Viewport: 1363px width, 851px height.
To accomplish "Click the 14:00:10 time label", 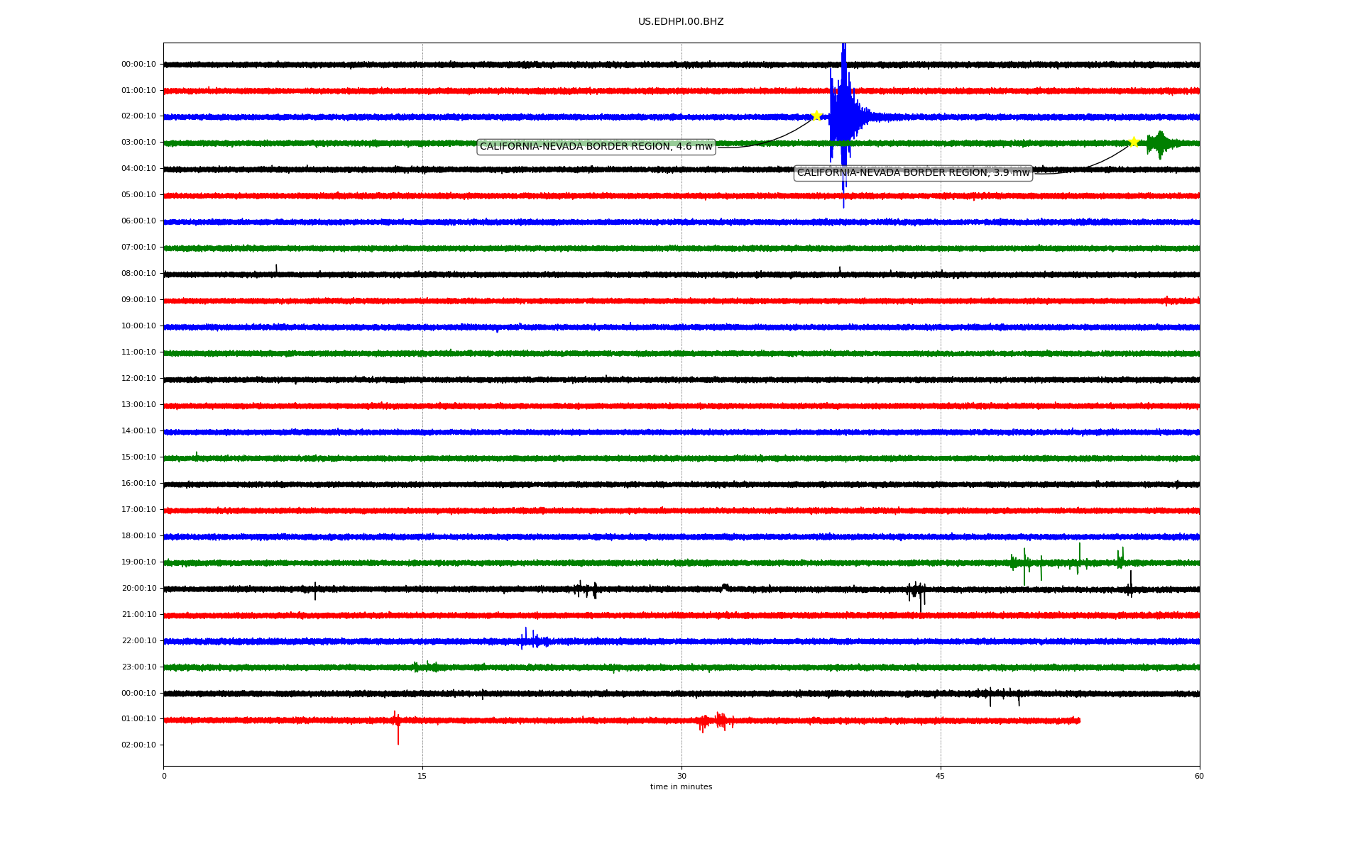I will tap(138, 431).
